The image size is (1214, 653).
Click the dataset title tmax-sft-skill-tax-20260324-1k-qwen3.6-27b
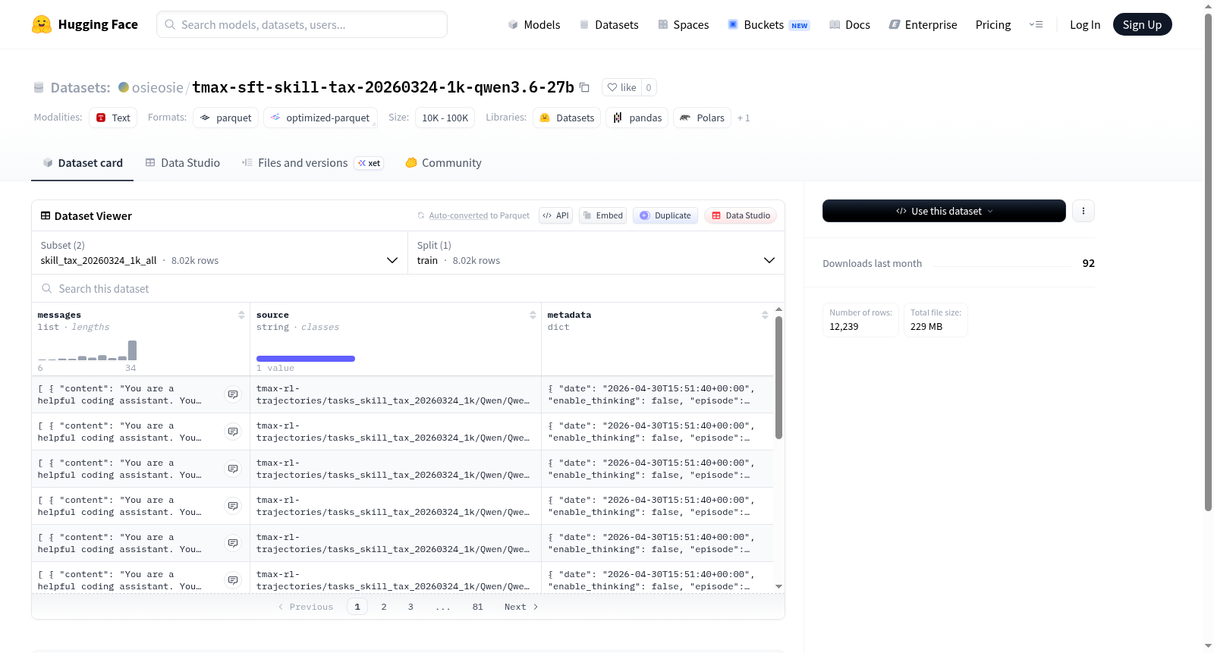(x=383, y=87)
